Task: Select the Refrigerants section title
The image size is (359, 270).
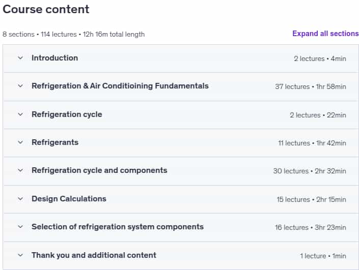Action: tap(55, 142)
